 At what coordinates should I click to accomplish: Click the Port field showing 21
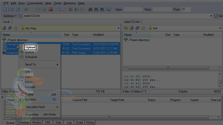186,9
